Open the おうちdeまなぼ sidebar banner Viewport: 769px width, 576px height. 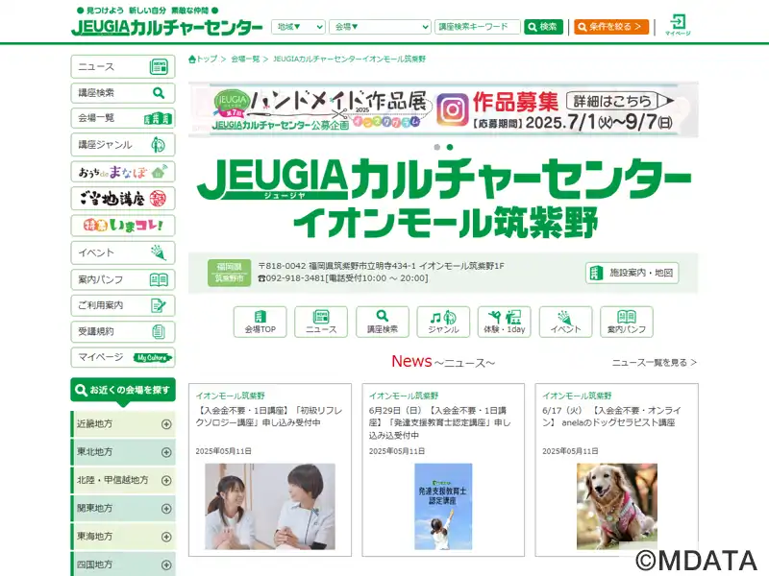coord(123,172)
